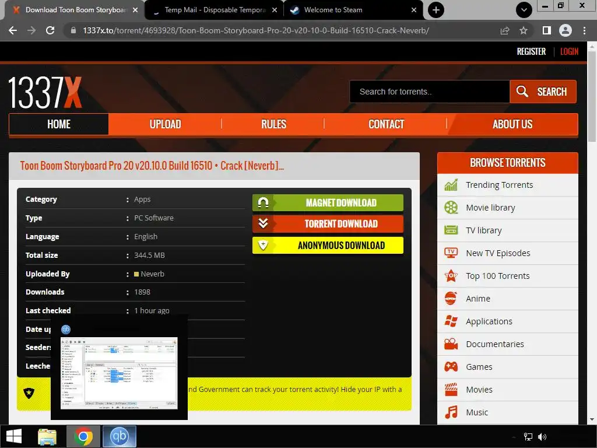597x448 pixels.
Task: Reload the current page
Action: pos(50,30)
